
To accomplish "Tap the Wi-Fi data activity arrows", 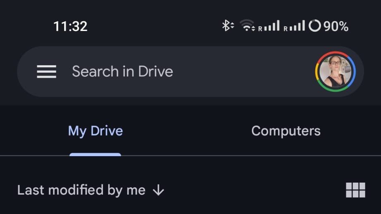I will (253, 29).
